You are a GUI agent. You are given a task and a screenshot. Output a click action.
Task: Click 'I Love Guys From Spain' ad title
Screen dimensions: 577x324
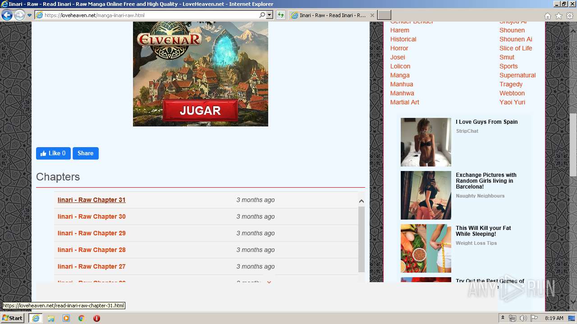(x=487, y=122)
